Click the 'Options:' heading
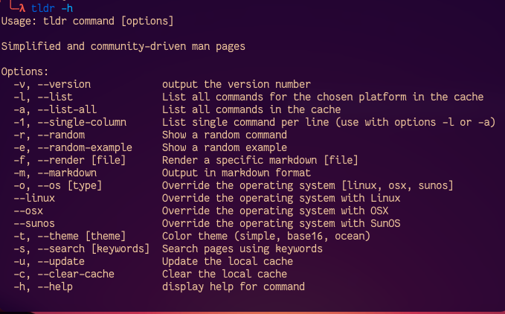Viewport: 505px width, 314px height. [x=25, y=71]
